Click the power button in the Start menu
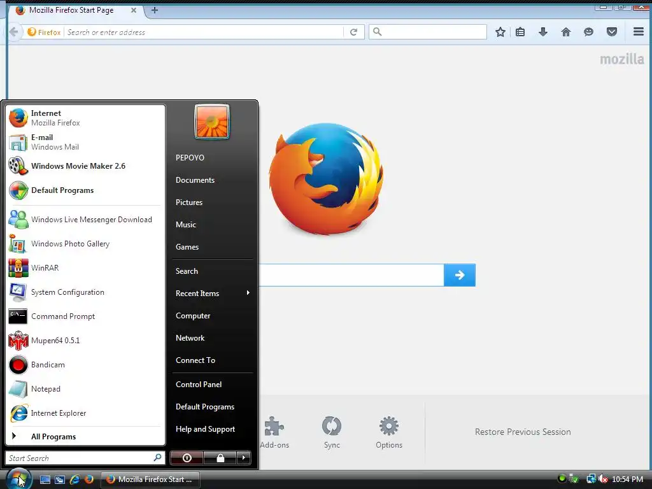Screen dimensions: 652x489 187,458
